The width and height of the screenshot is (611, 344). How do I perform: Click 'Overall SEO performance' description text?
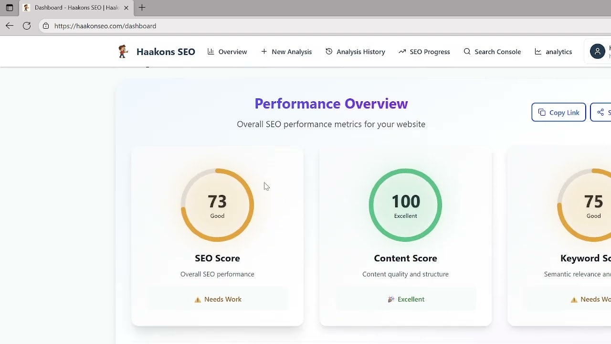pos(217,274)
